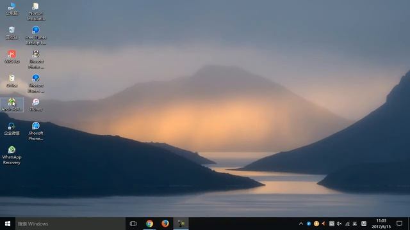
Task: Open the running app next to Firefox in taskbar
Action: [x=181, y=224]
